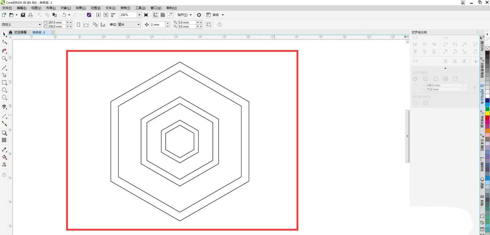Select the Zoom magnifier tool
This screenshot has width=490, height=235.
[x=4, y=58]
